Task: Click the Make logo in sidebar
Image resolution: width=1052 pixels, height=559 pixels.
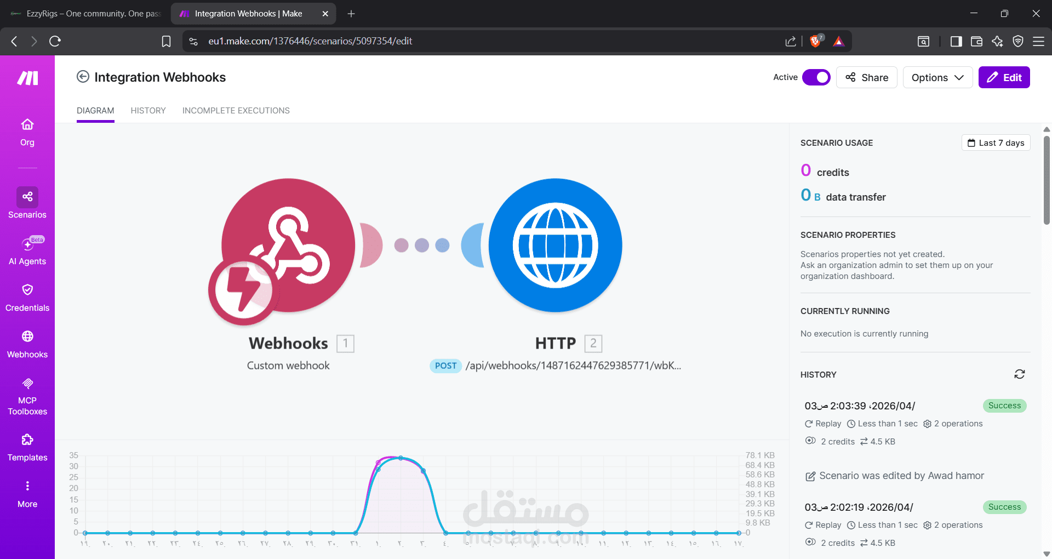Action: (x=27, y=78)
